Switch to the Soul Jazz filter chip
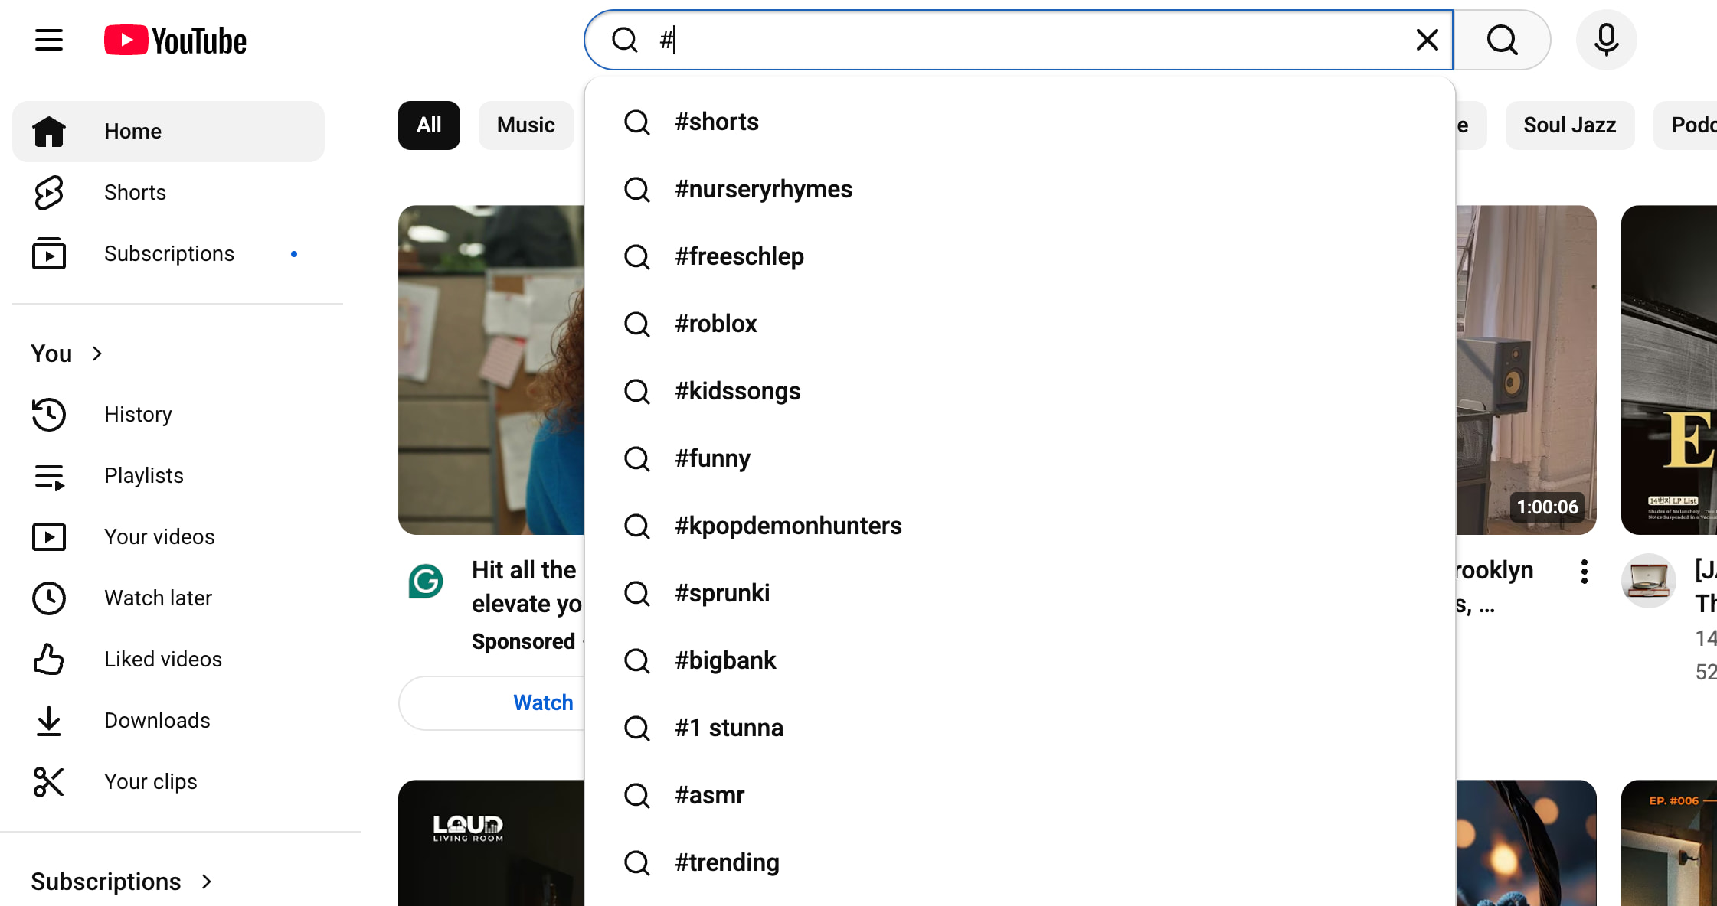Image resolution: width=1717 pixels, height=906 pixels. [1569, 125]
